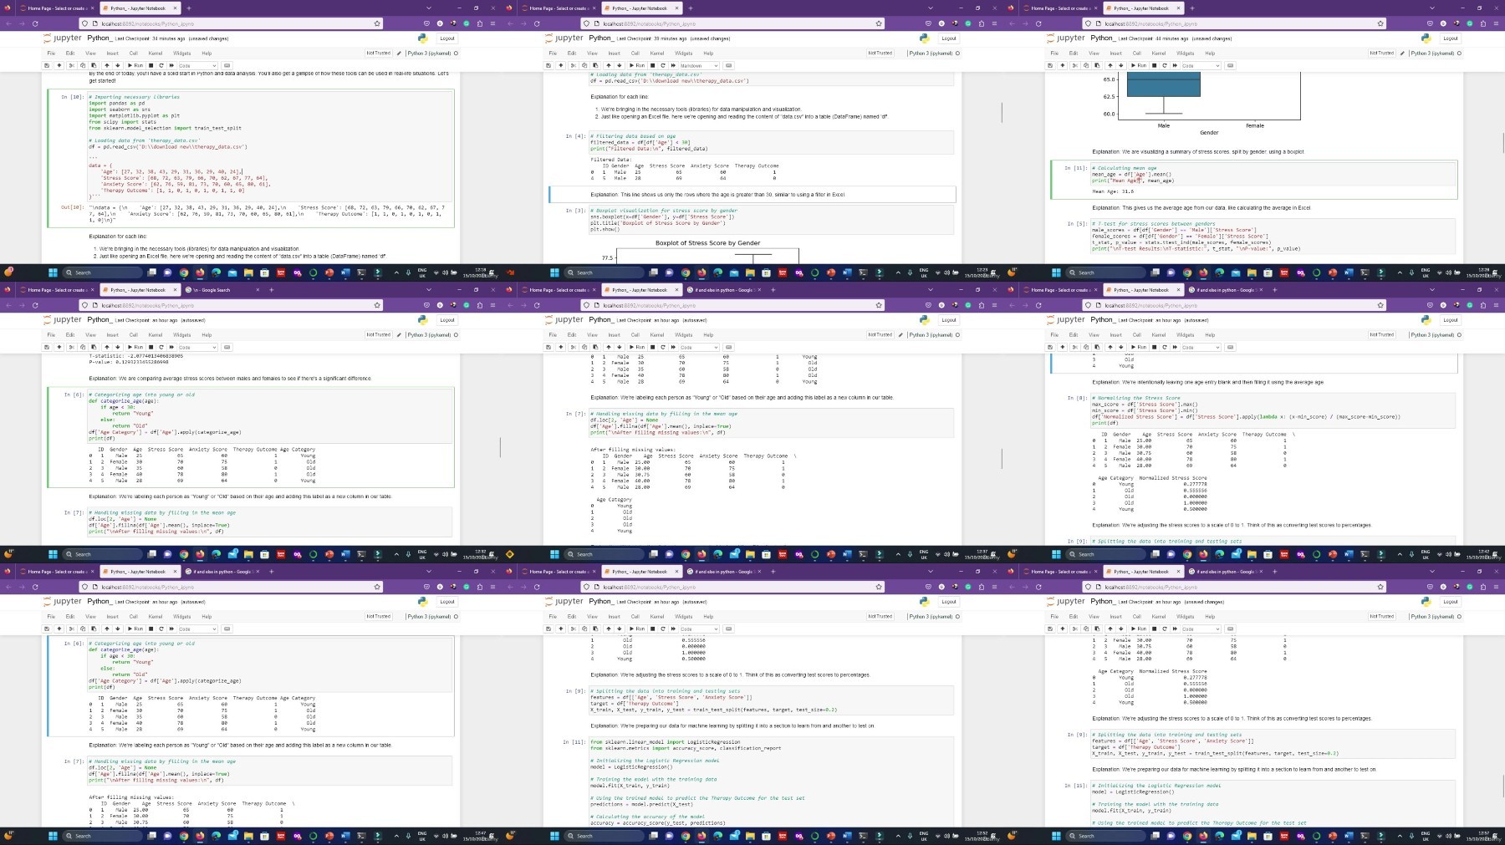List all tabs chevron in 34-minutes-ago window
The width and height of the screenshot is (1505, 845).
point(429,8)
